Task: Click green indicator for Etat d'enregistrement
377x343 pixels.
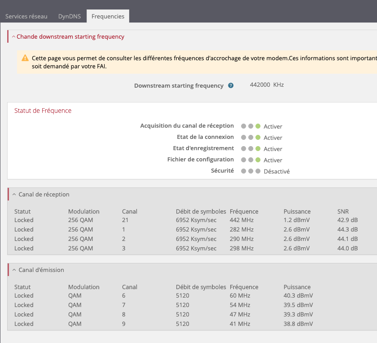Action: point(258,149)
